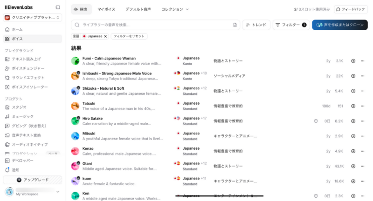
Task: Expand the Collections dropdown tab
Action: [x=175, y=9]
